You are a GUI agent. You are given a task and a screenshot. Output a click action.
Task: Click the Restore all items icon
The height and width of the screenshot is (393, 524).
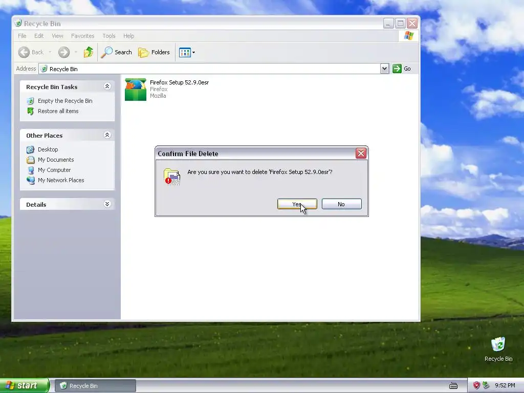pos(30,111)
